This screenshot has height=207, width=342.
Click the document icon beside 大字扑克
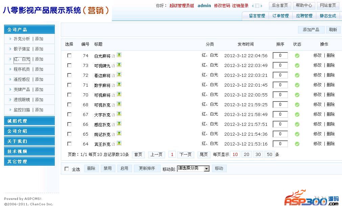click(114, 115)
